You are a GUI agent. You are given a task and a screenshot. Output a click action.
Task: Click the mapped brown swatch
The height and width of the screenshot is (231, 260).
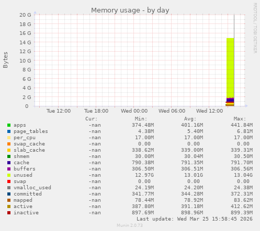[x=9, y=200]
